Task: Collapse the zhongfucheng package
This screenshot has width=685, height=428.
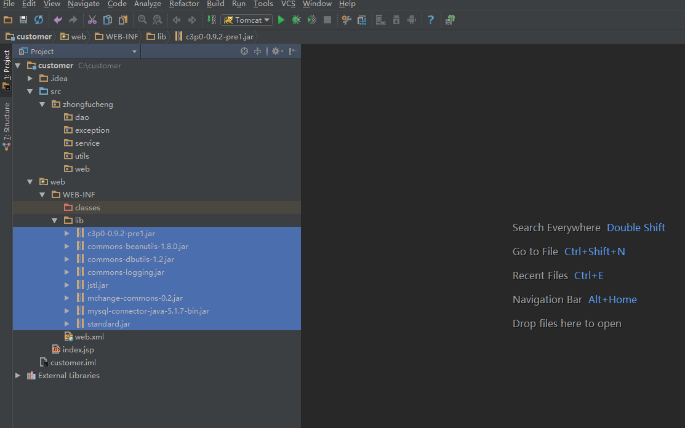Action: tap(42, 105)
